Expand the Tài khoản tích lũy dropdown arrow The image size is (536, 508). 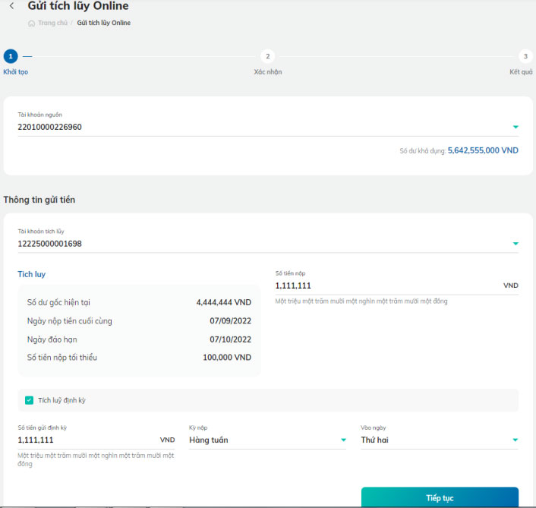click(516, 244)
